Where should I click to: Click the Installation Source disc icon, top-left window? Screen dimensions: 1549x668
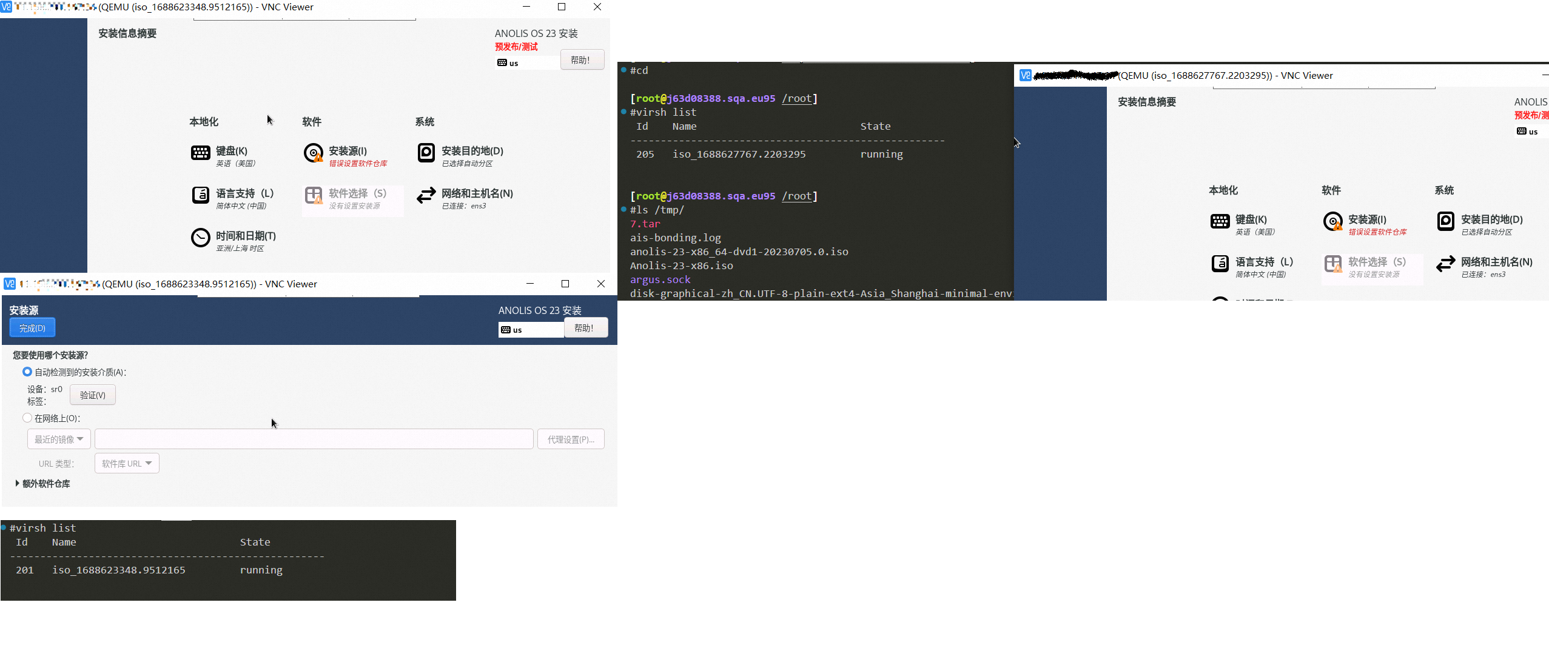[313, 153]
